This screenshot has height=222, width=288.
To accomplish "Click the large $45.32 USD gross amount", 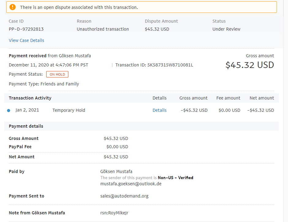I will click(250, 65).
